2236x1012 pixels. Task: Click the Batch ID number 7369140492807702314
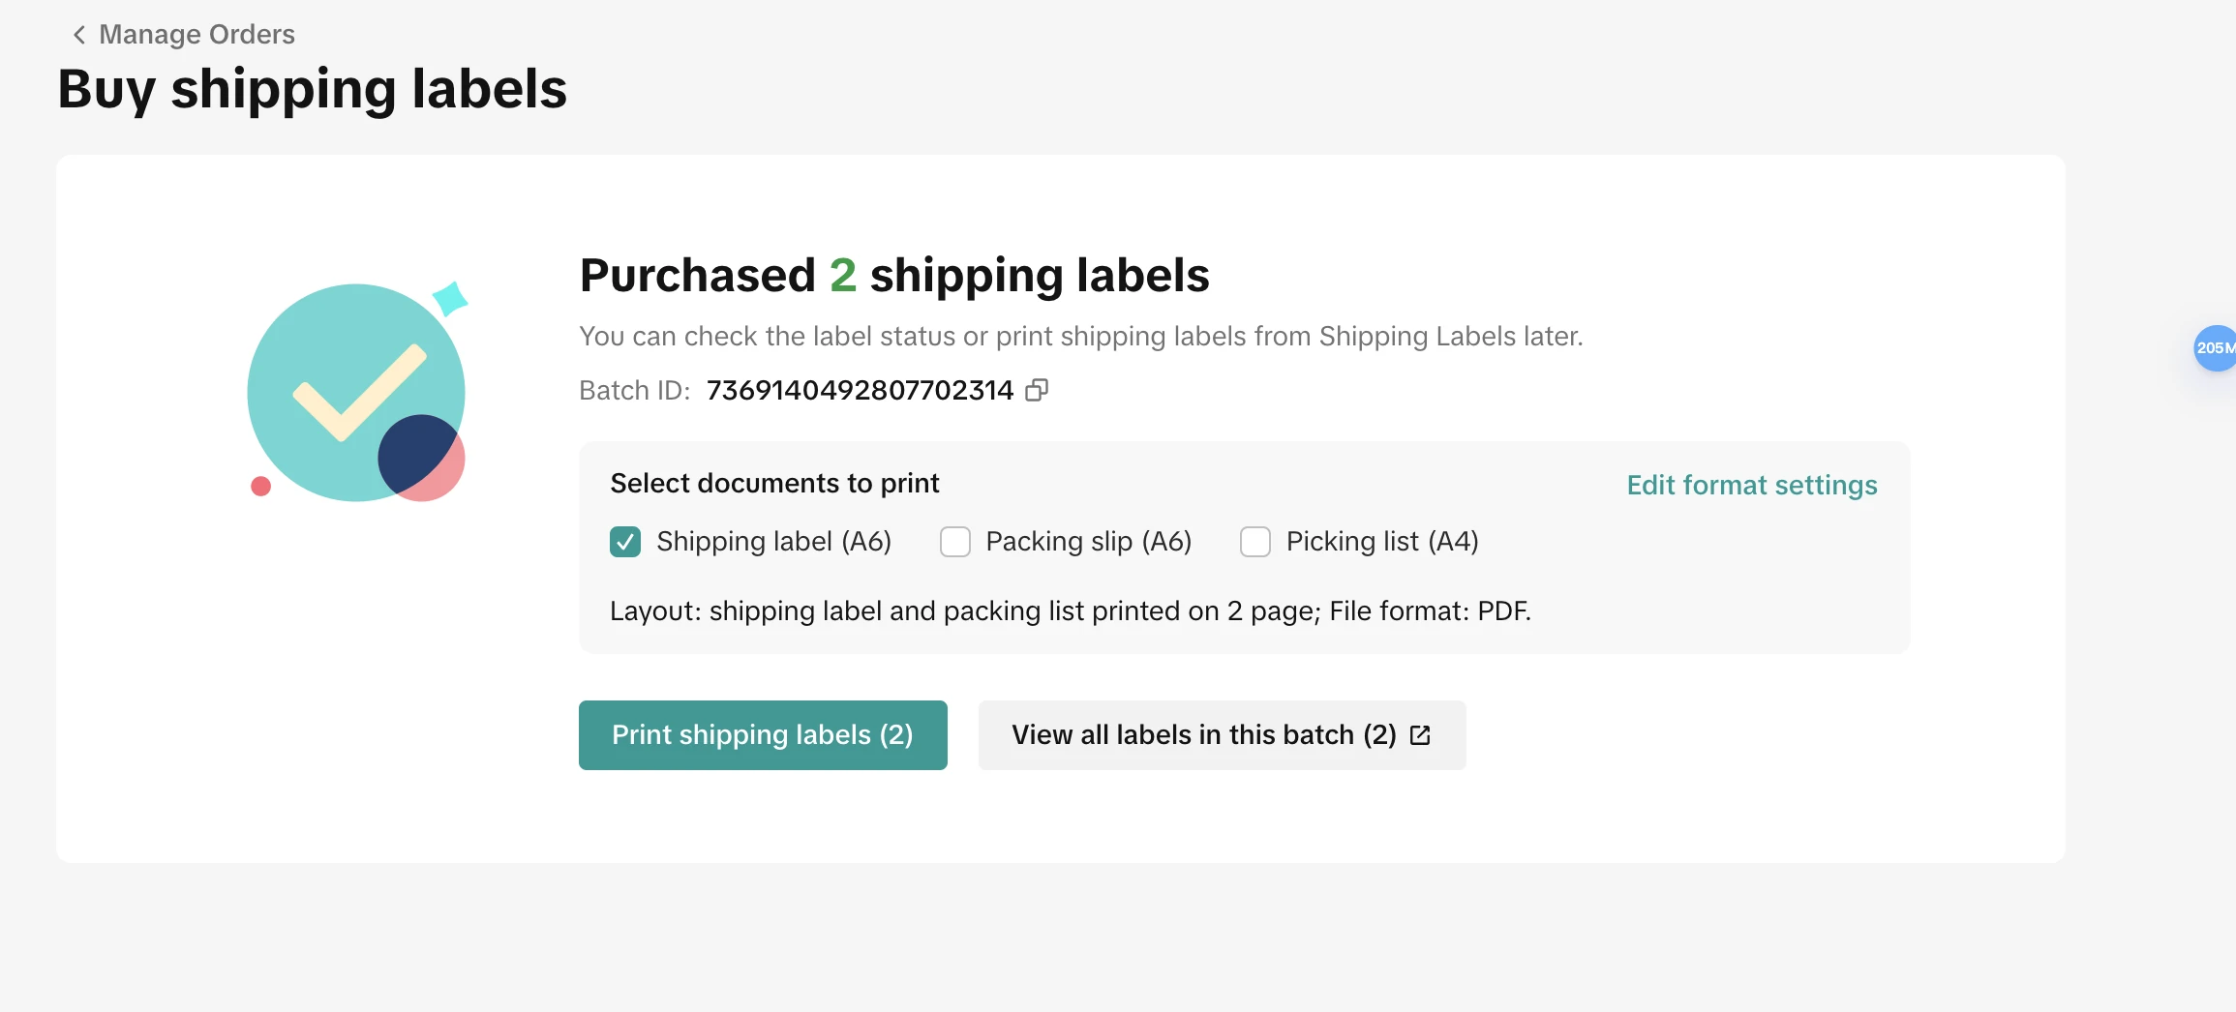860,390
